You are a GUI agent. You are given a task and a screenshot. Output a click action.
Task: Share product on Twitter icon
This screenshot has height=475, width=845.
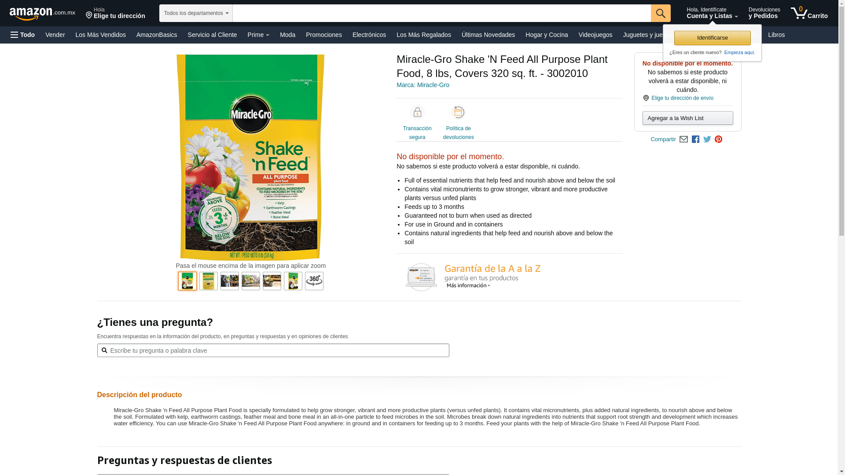pos(707,139)
